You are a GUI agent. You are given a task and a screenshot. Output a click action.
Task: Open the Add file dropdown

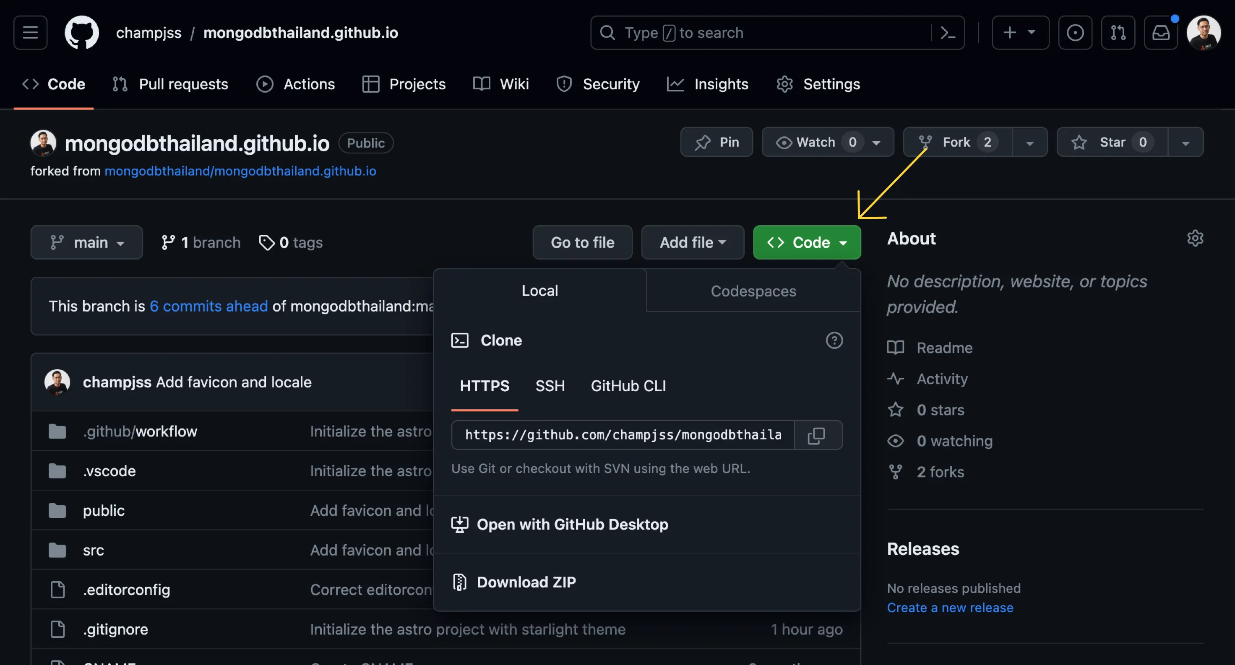pos(692,242)
